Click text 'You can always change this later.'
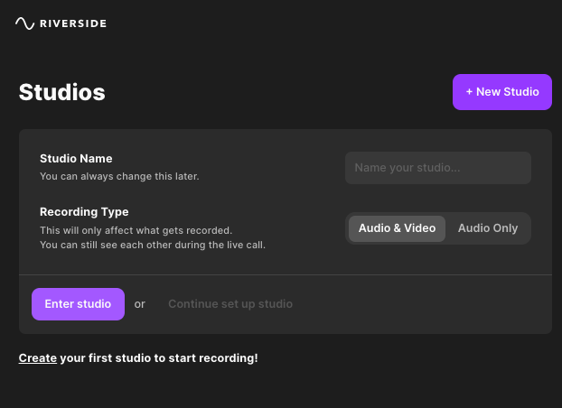Image resolution: width=562 pixels, height=408 pixels. coord(119,176)
